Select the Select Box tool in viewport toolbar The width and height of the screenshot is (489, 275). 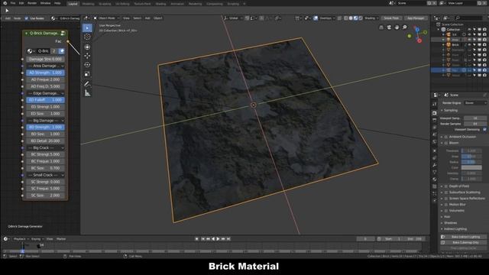87,28
